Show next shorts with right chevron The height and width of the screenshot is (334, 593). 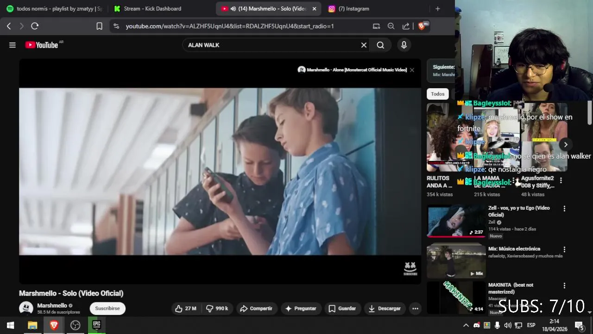pos(566,145)
